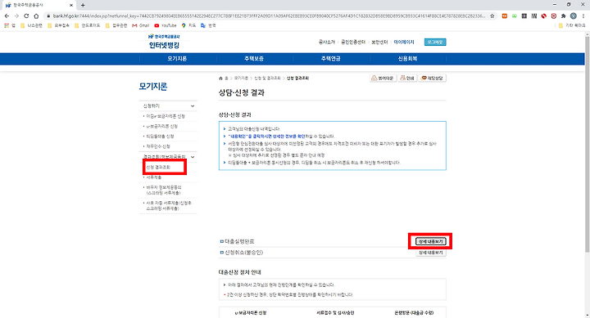590x318 pixels.
Task: Click the vertical page scrollbar
Action: coord(587,145)
